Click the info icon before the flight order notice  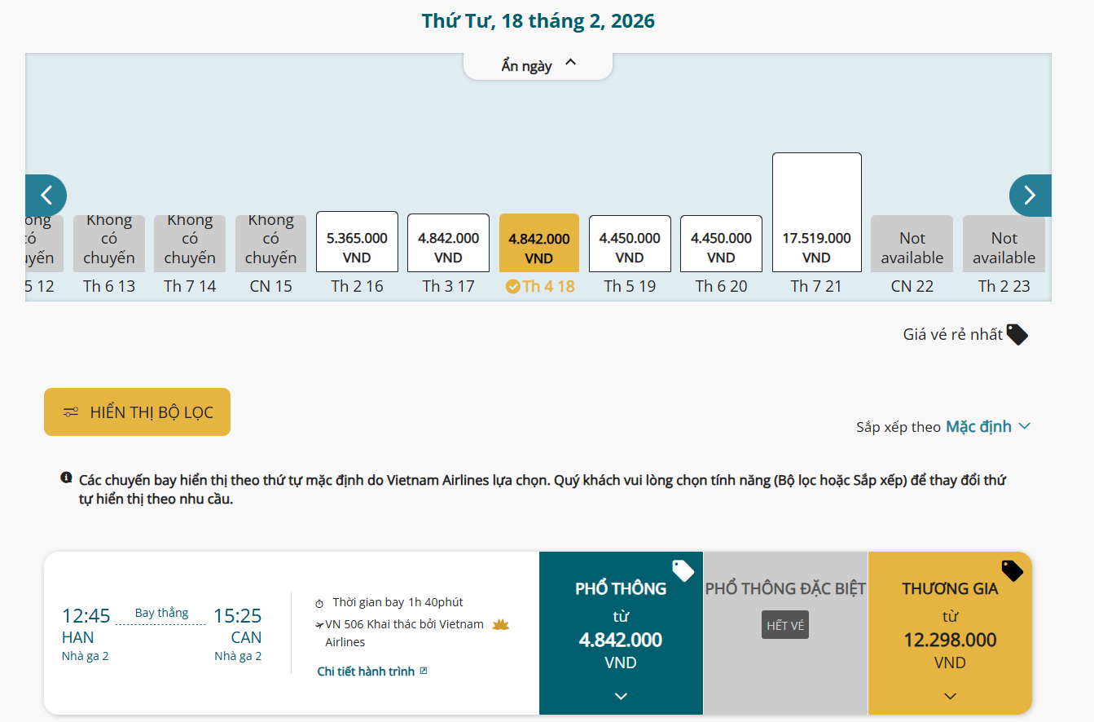coord(66,478)
